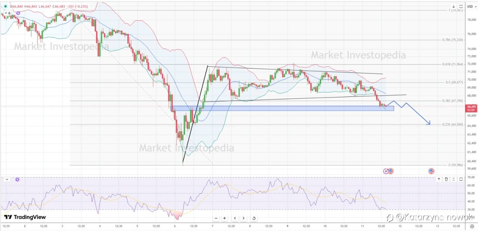Zoom in using the plus button
This screenshot has height=231, width=478.
point(224,218)
